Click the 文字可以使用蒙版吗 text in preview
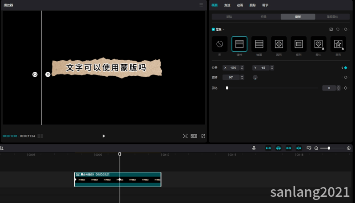The image size is (355, 203). 106,68
